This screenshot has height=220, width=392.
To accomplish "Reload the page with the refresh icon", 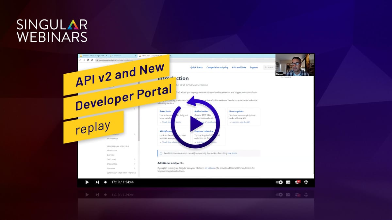I will (x=88, y=60).
